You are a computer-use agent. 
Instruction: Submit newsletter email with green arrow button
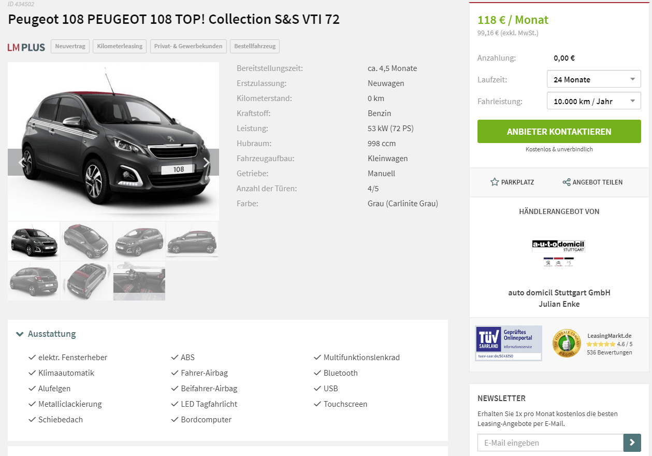point(632,443)
